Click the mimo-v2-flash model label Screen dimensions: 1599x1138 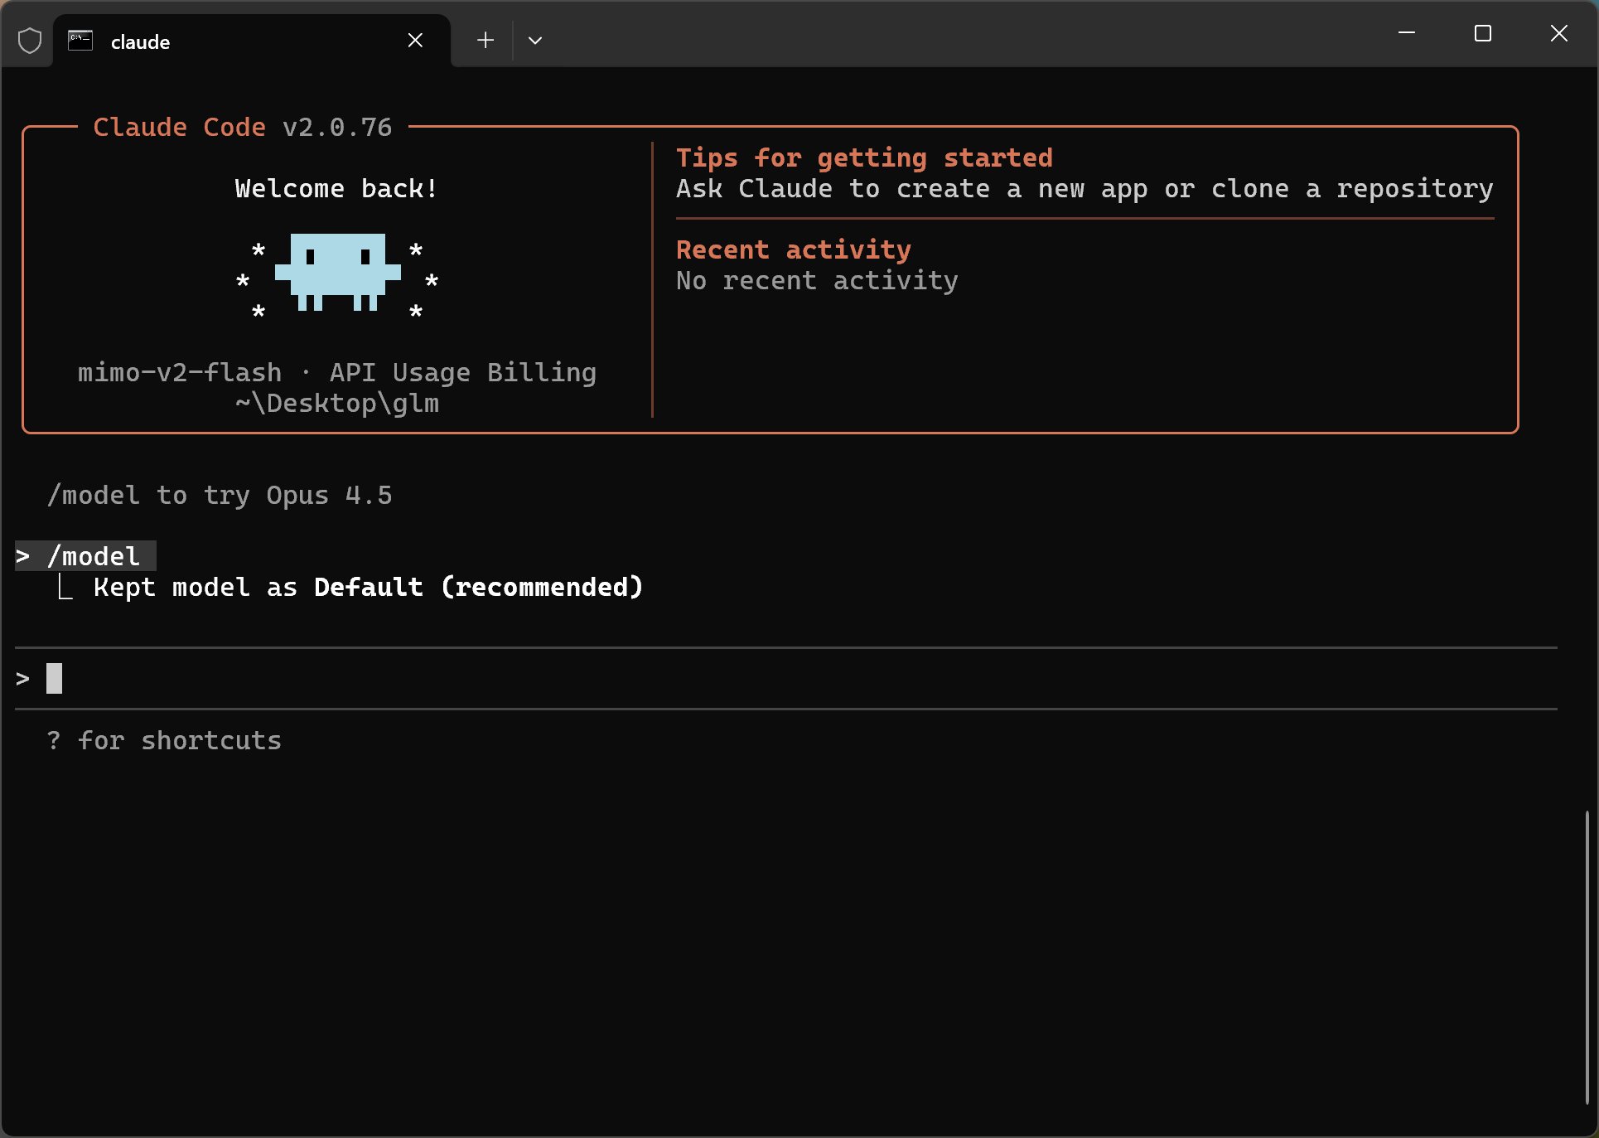pyautogui.click(x=180, y=373)
